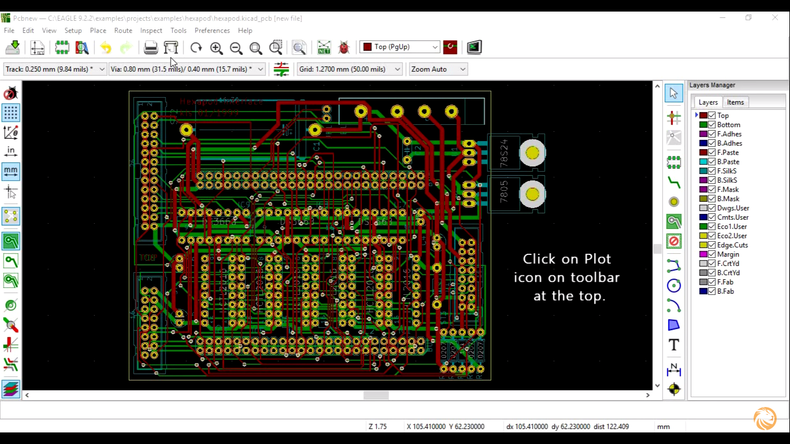Screen dimensions: 790x444
Task: Toggle grid display on left toolbar
Action: pyautogui.click(x=11, y=113)
